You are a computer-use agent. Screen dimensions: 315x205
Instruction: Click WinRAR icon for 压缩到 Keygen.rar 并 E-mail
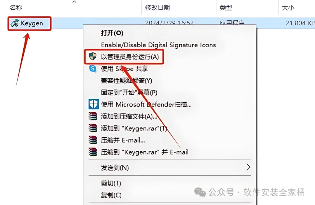(x=93, y=152)
